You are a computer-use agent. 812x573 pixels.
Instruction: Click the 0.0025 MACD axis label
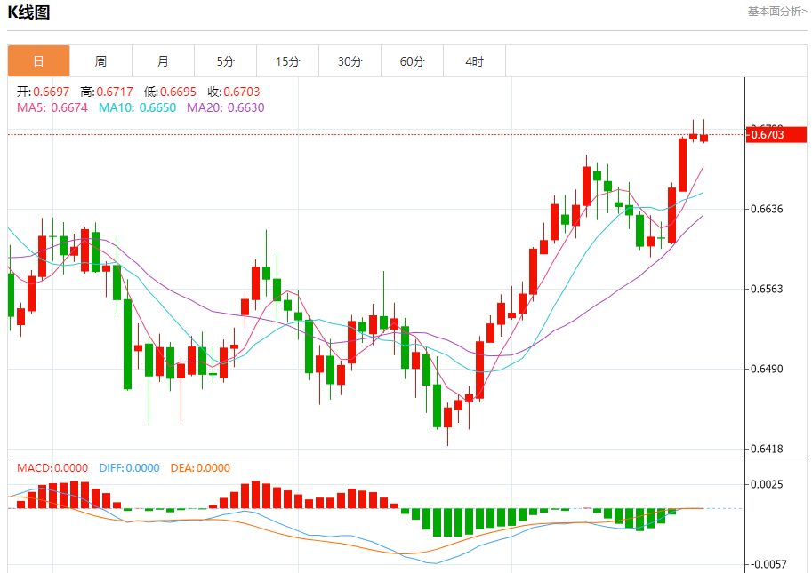click(767, 484)
